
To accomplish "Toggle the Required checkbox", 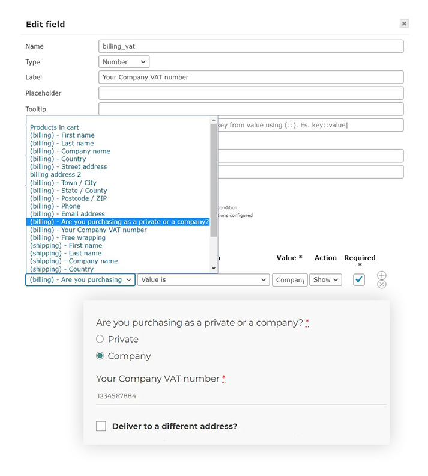I will (359, 279).
